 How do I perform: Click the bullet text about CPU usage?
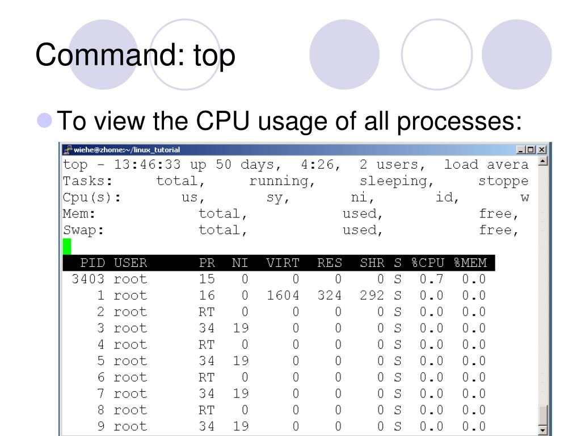coord(289,121)
